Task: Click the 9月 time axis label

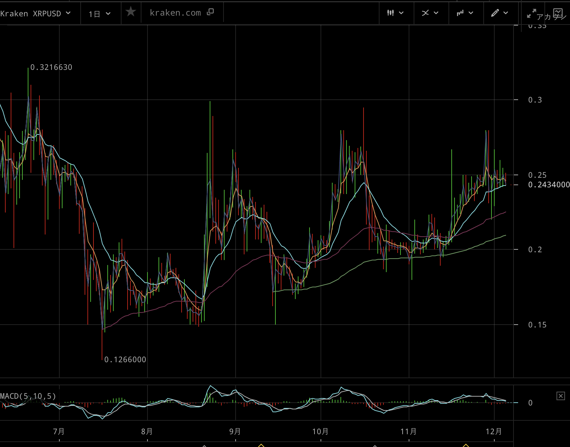Action: pyautogui.click(x=235, y=432)
